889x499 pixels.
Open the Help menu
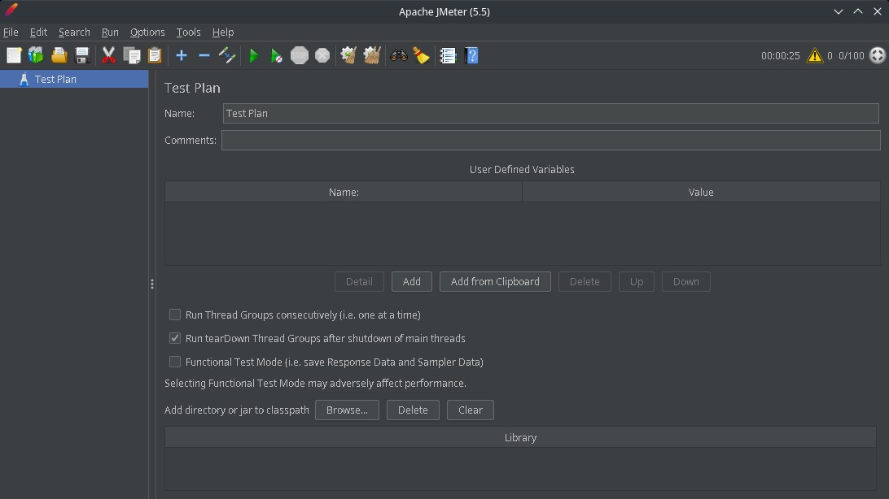click(x=223, y=33)
